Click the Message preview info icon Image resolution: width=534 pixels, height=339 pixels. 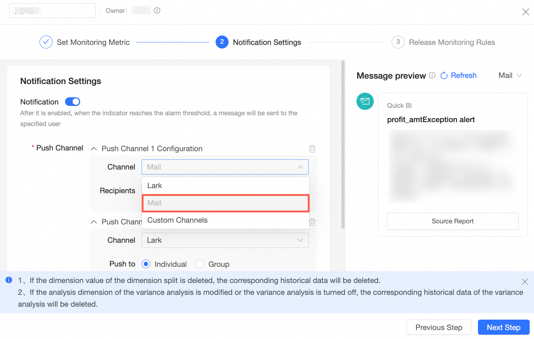coord(432,75)
